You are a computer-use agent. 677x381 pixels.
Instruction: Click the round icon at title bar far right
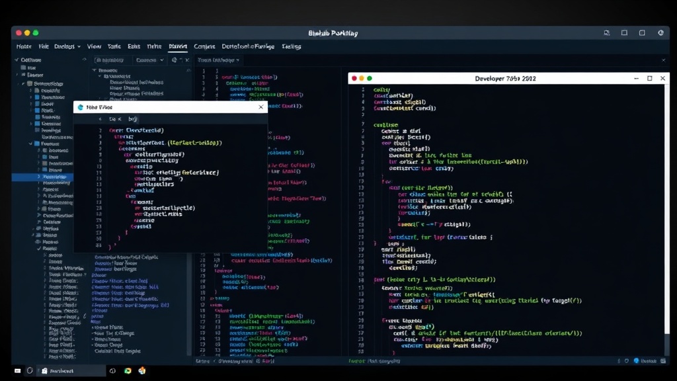660,33
